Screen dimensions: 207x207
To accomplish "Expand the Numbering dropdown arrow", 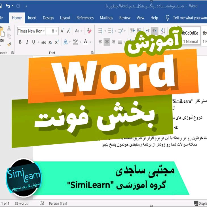I will point(115,31).
